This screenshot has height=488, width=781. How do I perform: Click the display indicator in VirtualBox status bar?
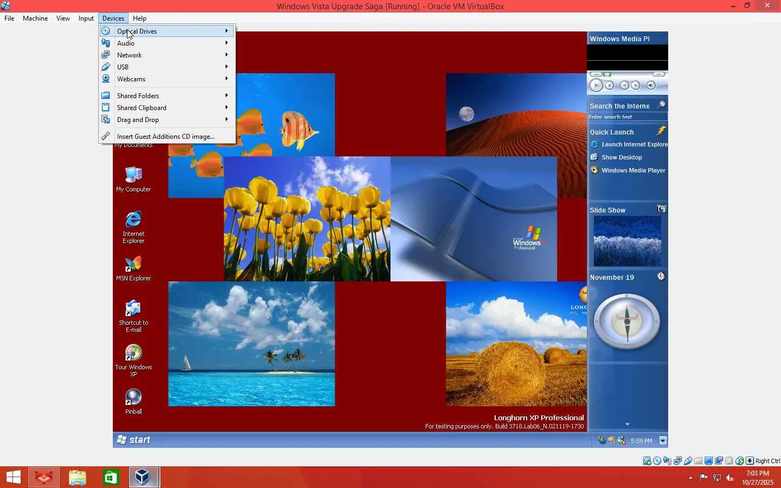(709, 461)
